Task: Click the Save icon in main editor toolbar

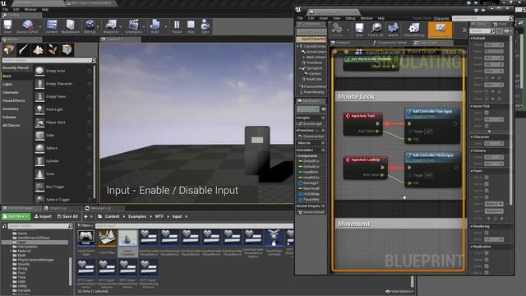Action: point(7,25)
